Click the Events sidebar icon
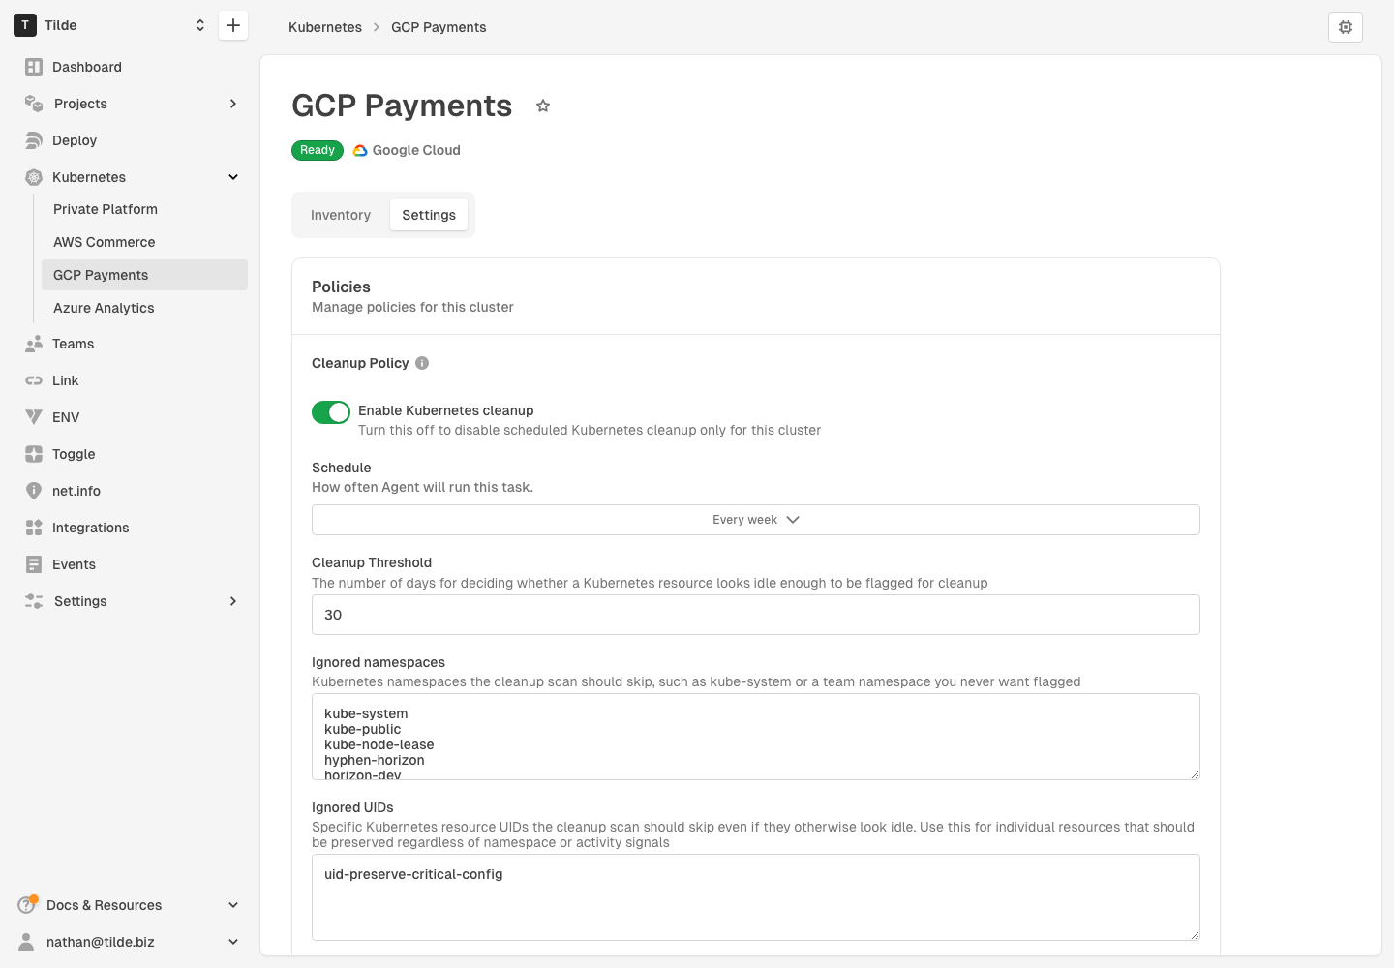This screenshot has height=968, width=1394. tap(34, 564)
